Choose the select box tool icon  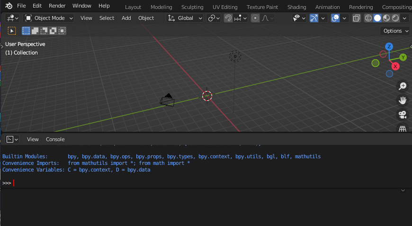click(x=12, y=31)
